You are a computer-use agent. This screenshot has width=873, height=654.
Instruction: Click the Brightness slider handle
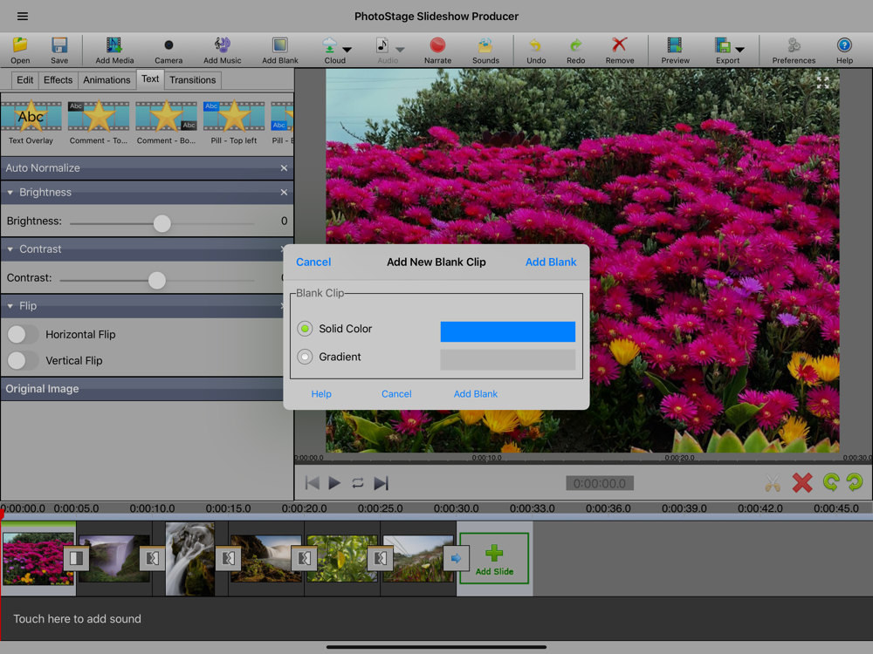162,223
